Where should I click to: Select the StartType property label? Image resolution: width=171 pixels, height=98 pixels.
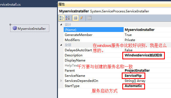72,86
